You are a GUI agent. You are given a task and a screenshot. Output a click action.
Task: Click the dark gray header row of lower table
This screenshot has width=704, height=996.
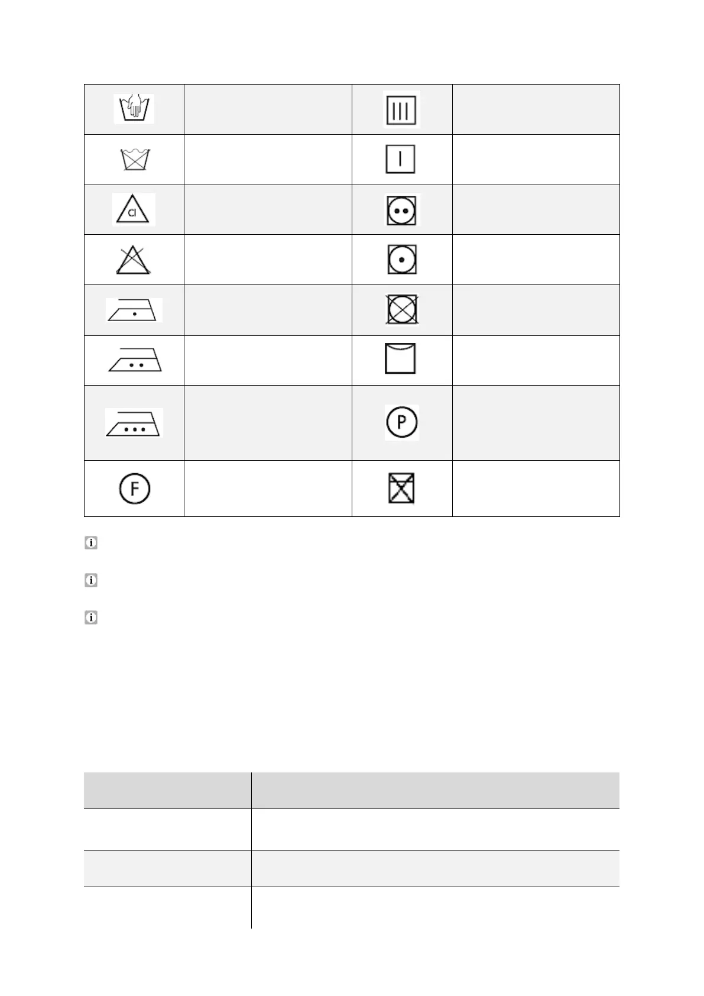[352, 790]
